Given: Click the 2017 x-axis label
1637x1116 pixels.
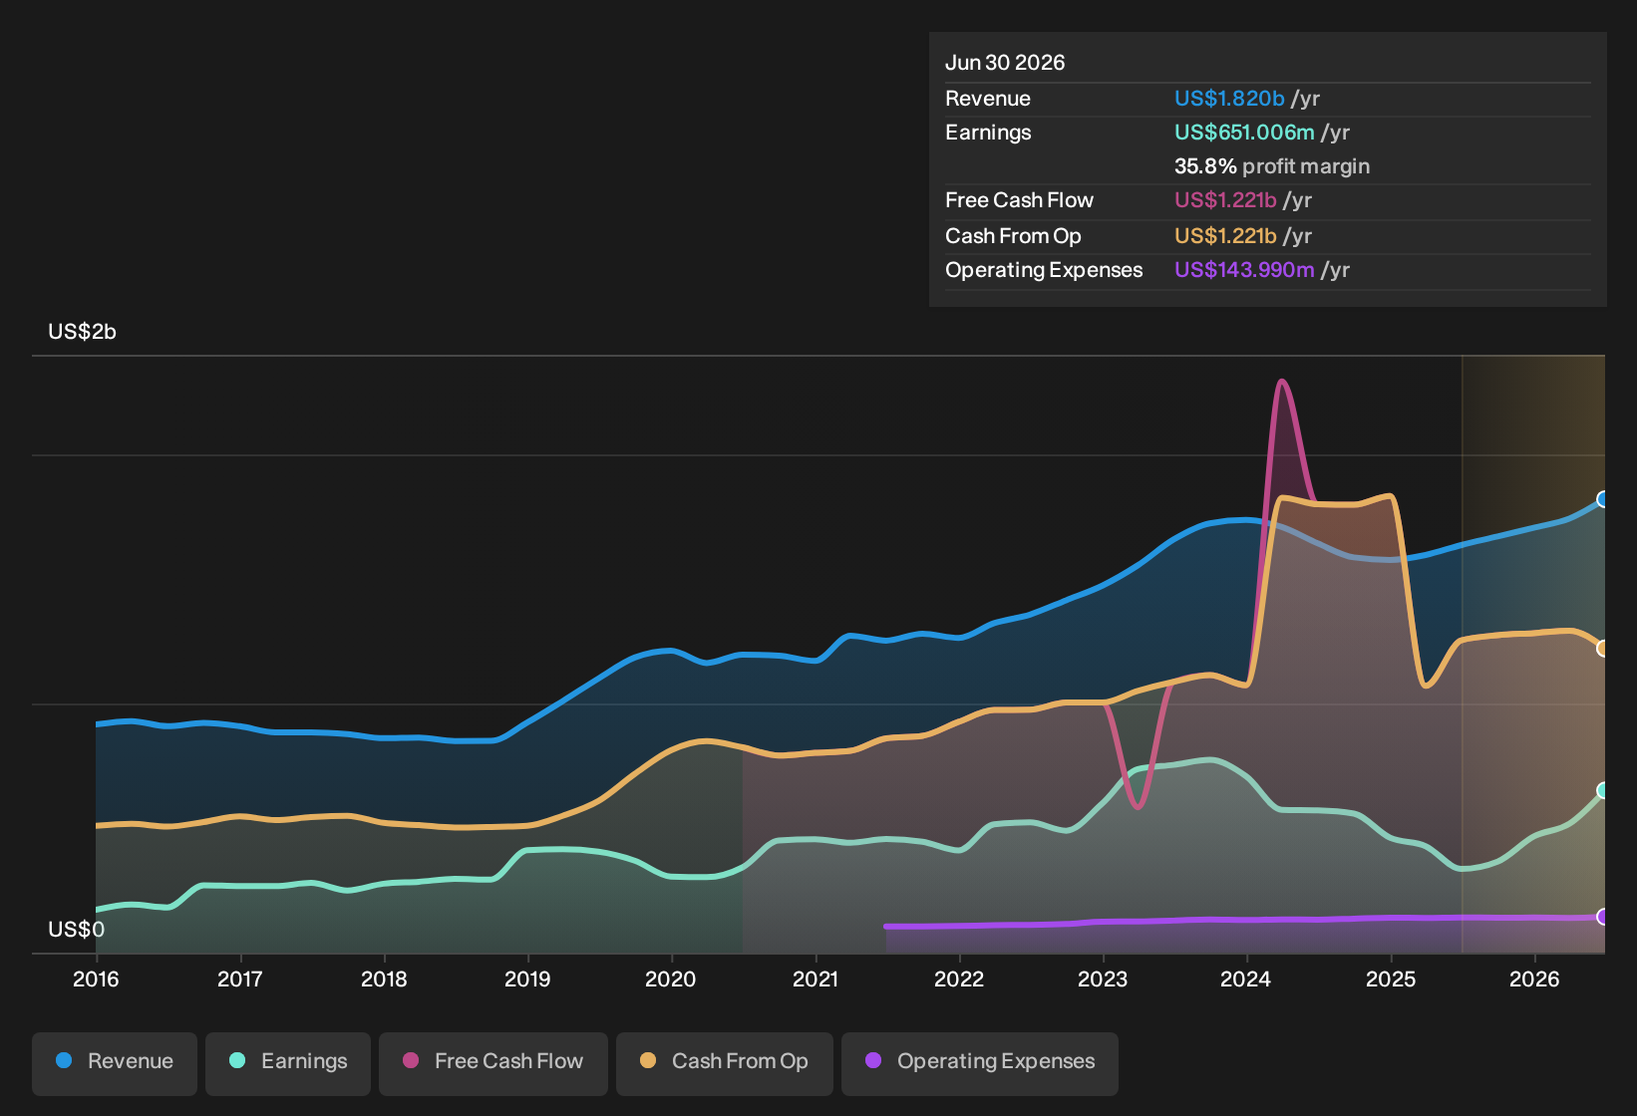Looking at the screenshot, I should point(240,979).
